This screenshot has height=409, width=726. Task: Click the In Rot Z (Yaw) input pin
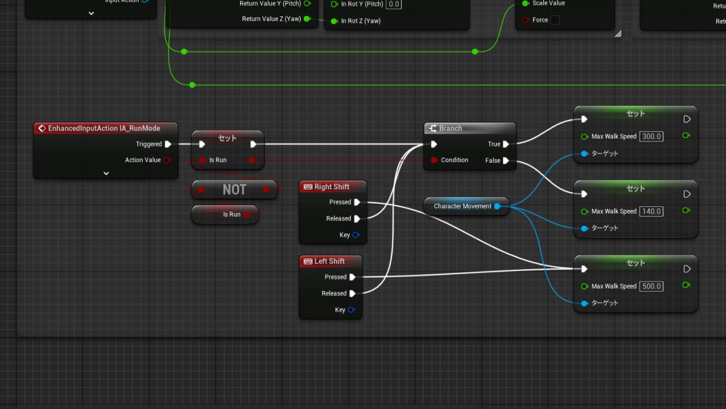click(x=333, y=21)
